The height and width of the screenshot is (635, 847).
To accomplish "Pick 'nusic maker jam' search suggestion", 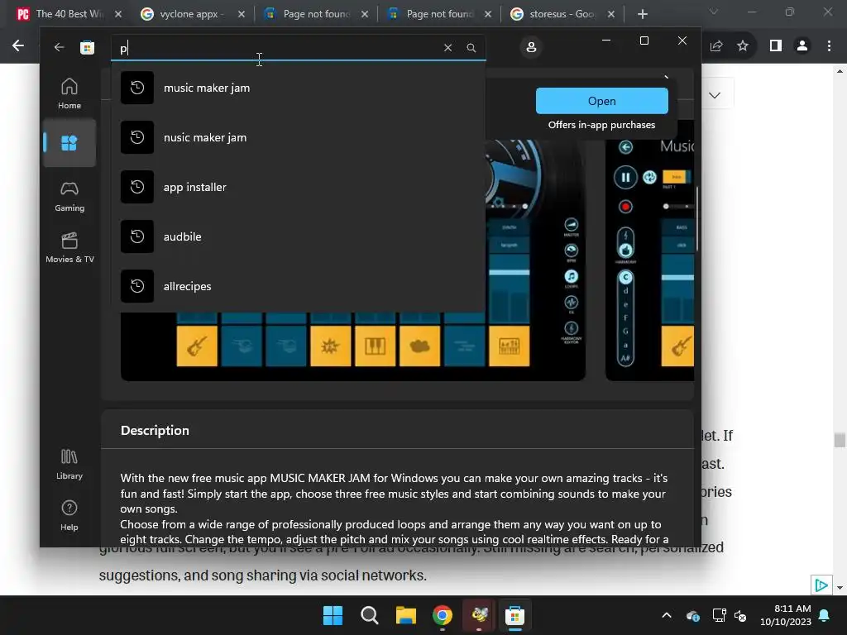I will coord(298,138).
